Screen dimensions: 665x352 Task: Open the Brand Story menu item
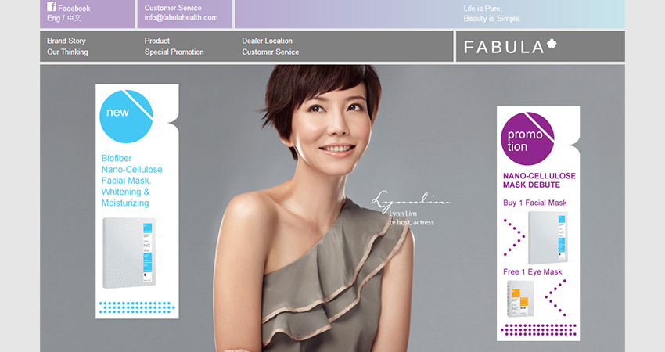point(66,41)
